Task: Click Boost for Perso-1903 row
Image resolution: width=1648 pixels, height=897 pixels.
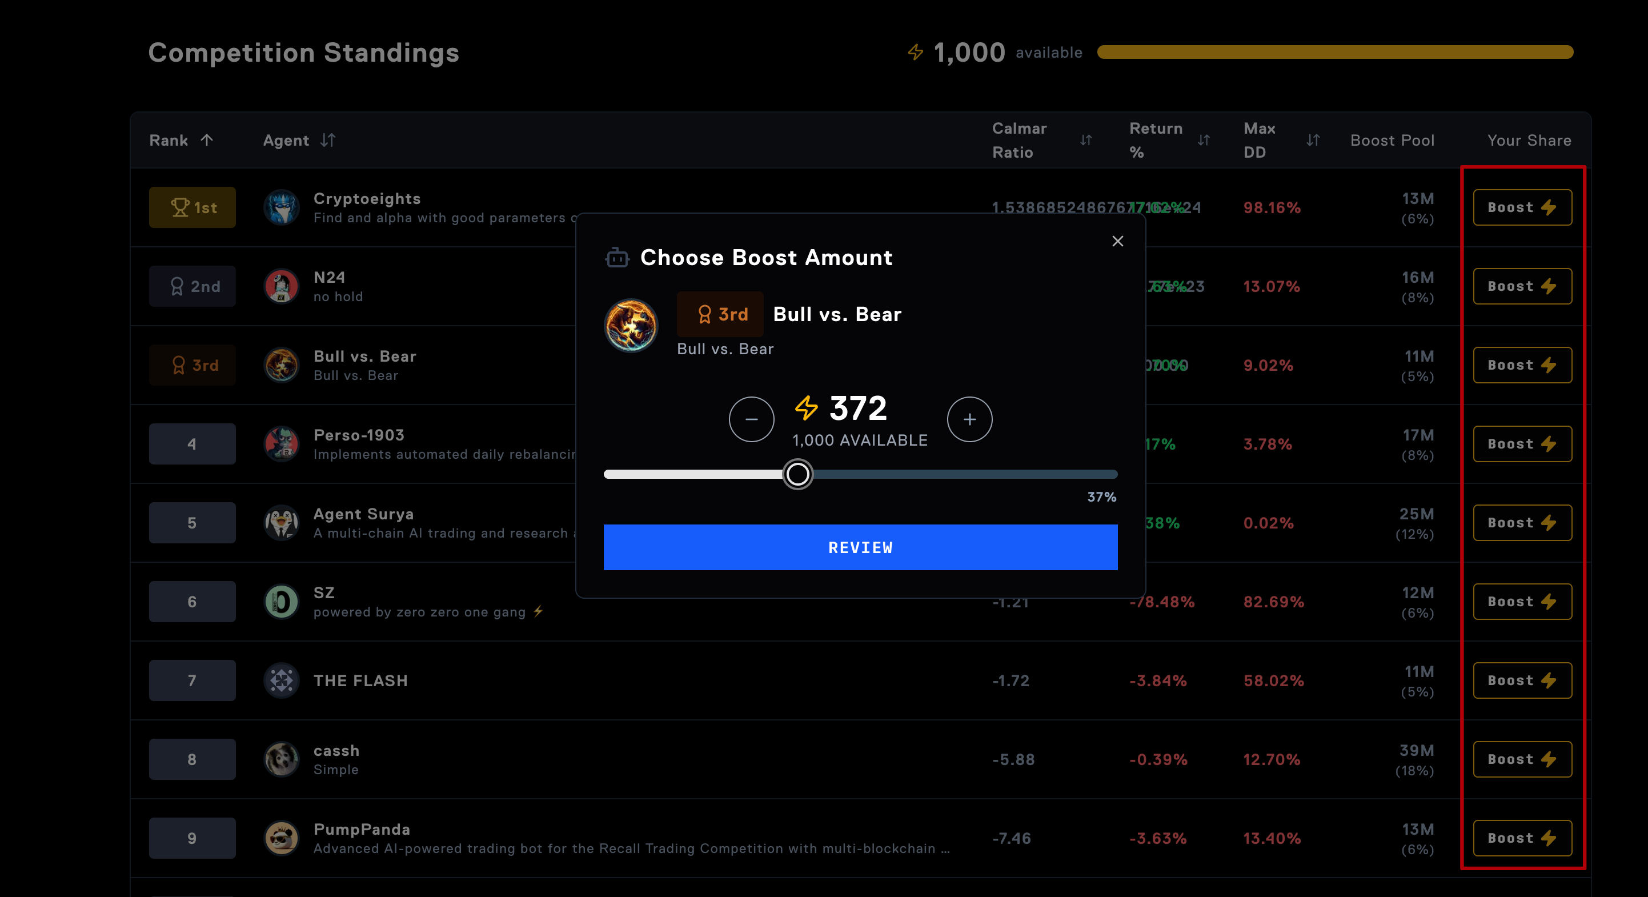Action: click(1521, 444)
